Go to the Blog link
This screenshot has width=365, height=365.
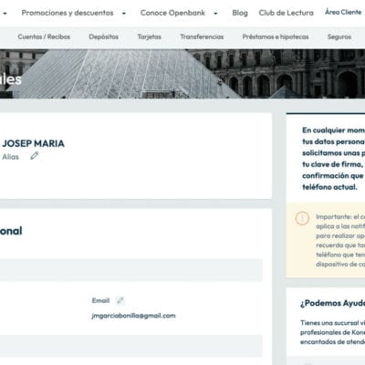pos(240,13)
